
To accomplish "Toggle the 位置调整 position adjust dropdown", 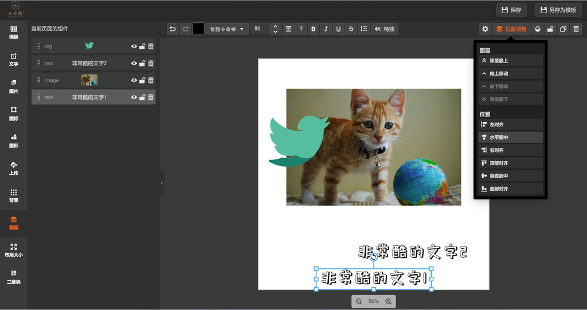I will coord(511,29).
